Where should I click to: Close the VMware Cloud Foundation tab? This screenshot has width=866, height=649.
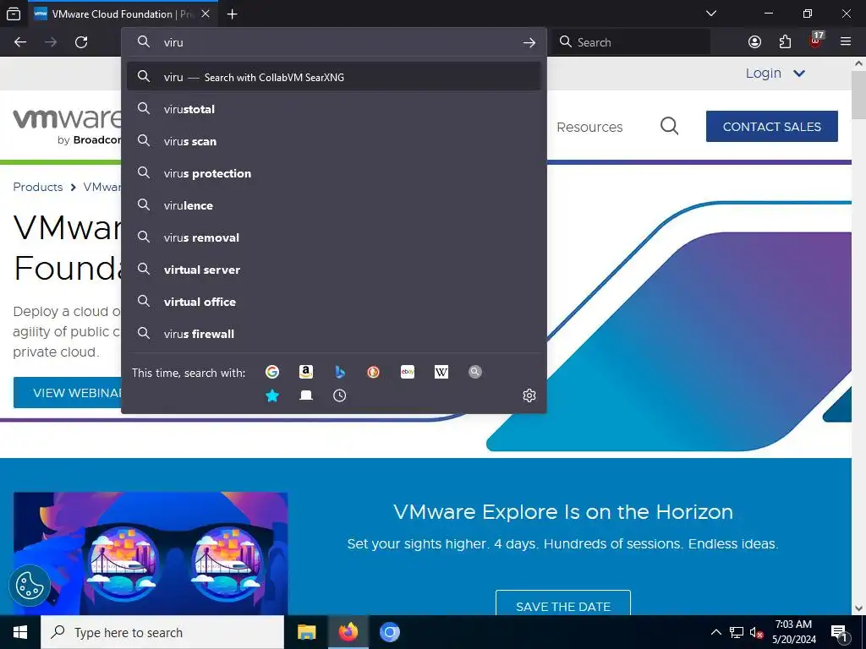[x=206, y=14]
